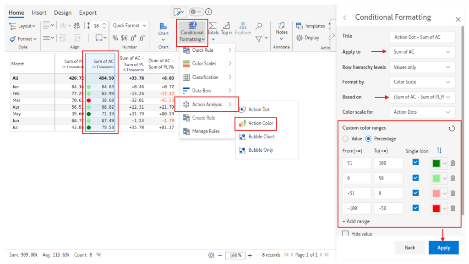Viewport: 469px width, 264px height.
Task: Click the Add range link
Action: pyautogui.click(x=356, y=221)
